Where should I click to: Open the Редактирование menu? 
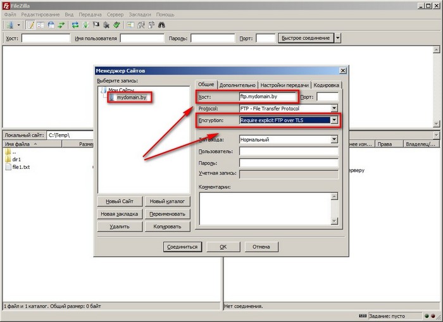tap(41, 15)
